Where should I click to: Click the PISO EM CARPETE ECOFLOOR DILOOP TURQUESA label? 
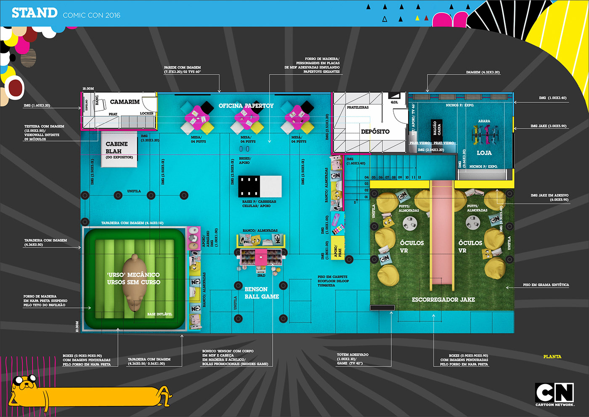point(333,281)
